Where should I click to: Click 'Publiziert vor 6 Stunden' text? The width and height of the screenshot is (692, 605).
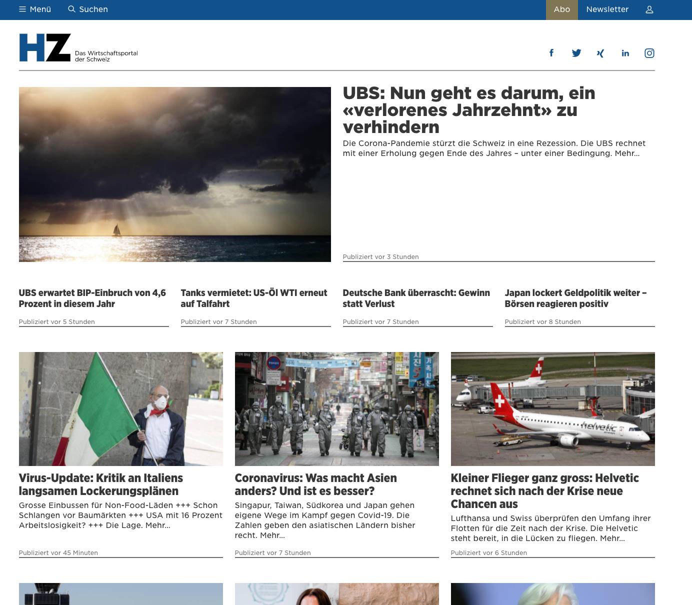(489, 553)
